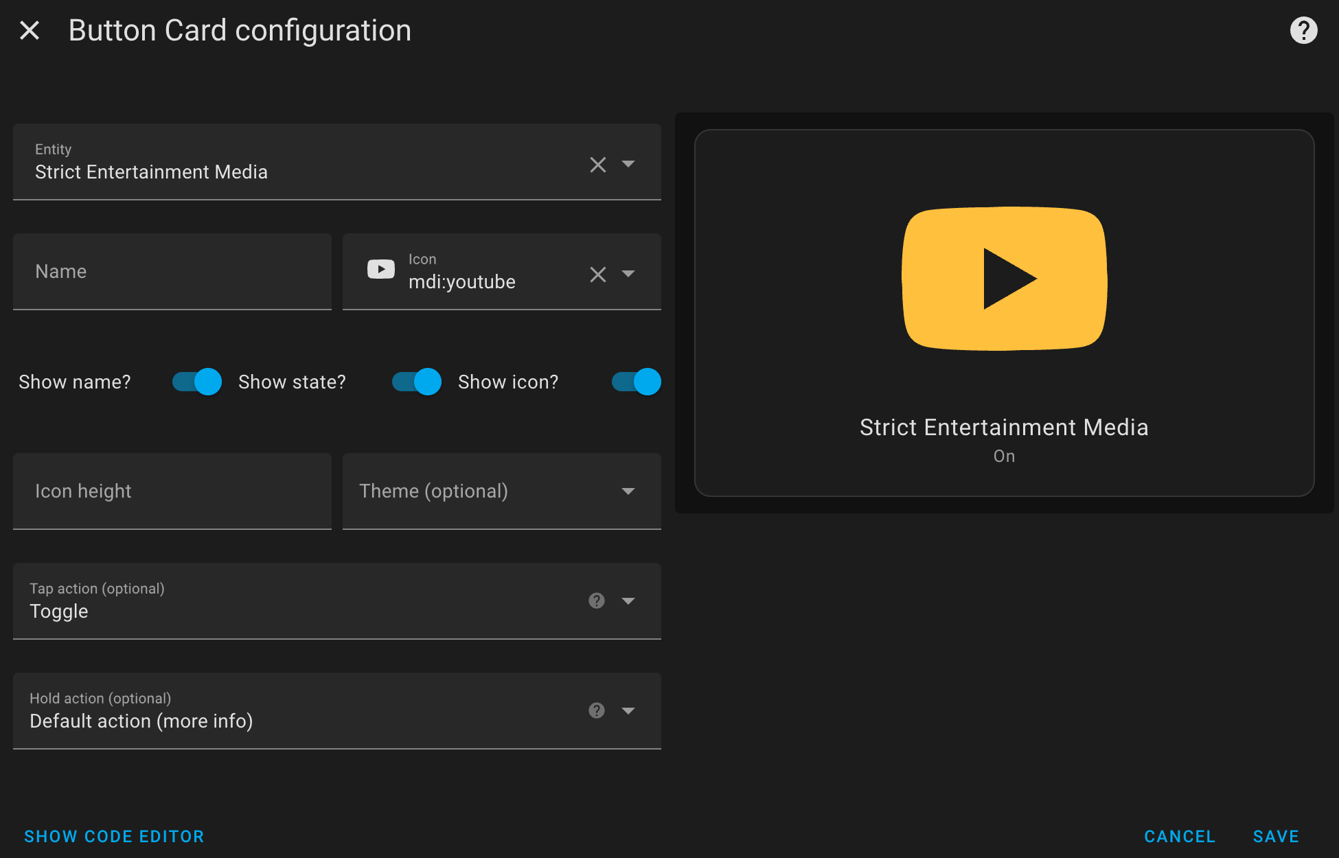
Task: Expand the Tap action dropdown
Action: point(632,601)
